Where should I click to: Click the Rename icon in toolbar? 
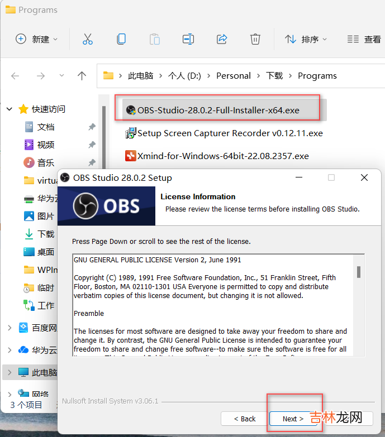click(x=188, y=39)
